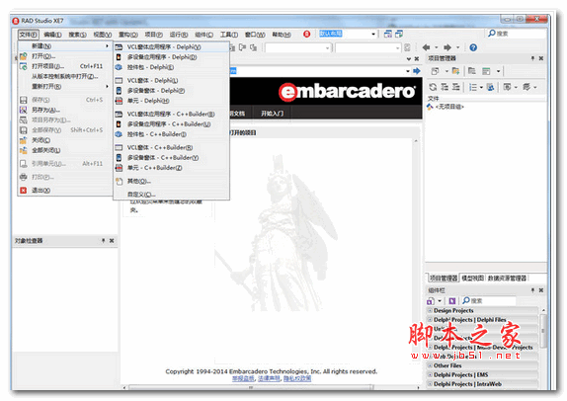
Task: Open the Back arrow history dropdown
Action: tap(437, 47)
